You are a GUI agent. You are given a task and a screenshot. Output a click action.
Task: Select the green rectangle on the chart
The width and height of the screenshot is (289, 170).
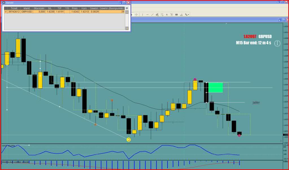(x=216, y=87)
